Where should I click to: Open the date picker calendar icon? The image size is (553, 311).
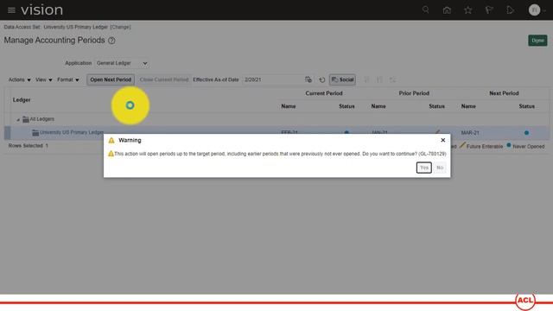click(308, 79)
